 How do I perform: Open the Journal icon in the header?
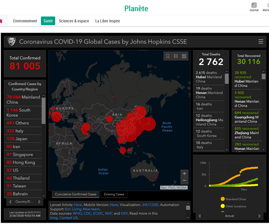254,7
